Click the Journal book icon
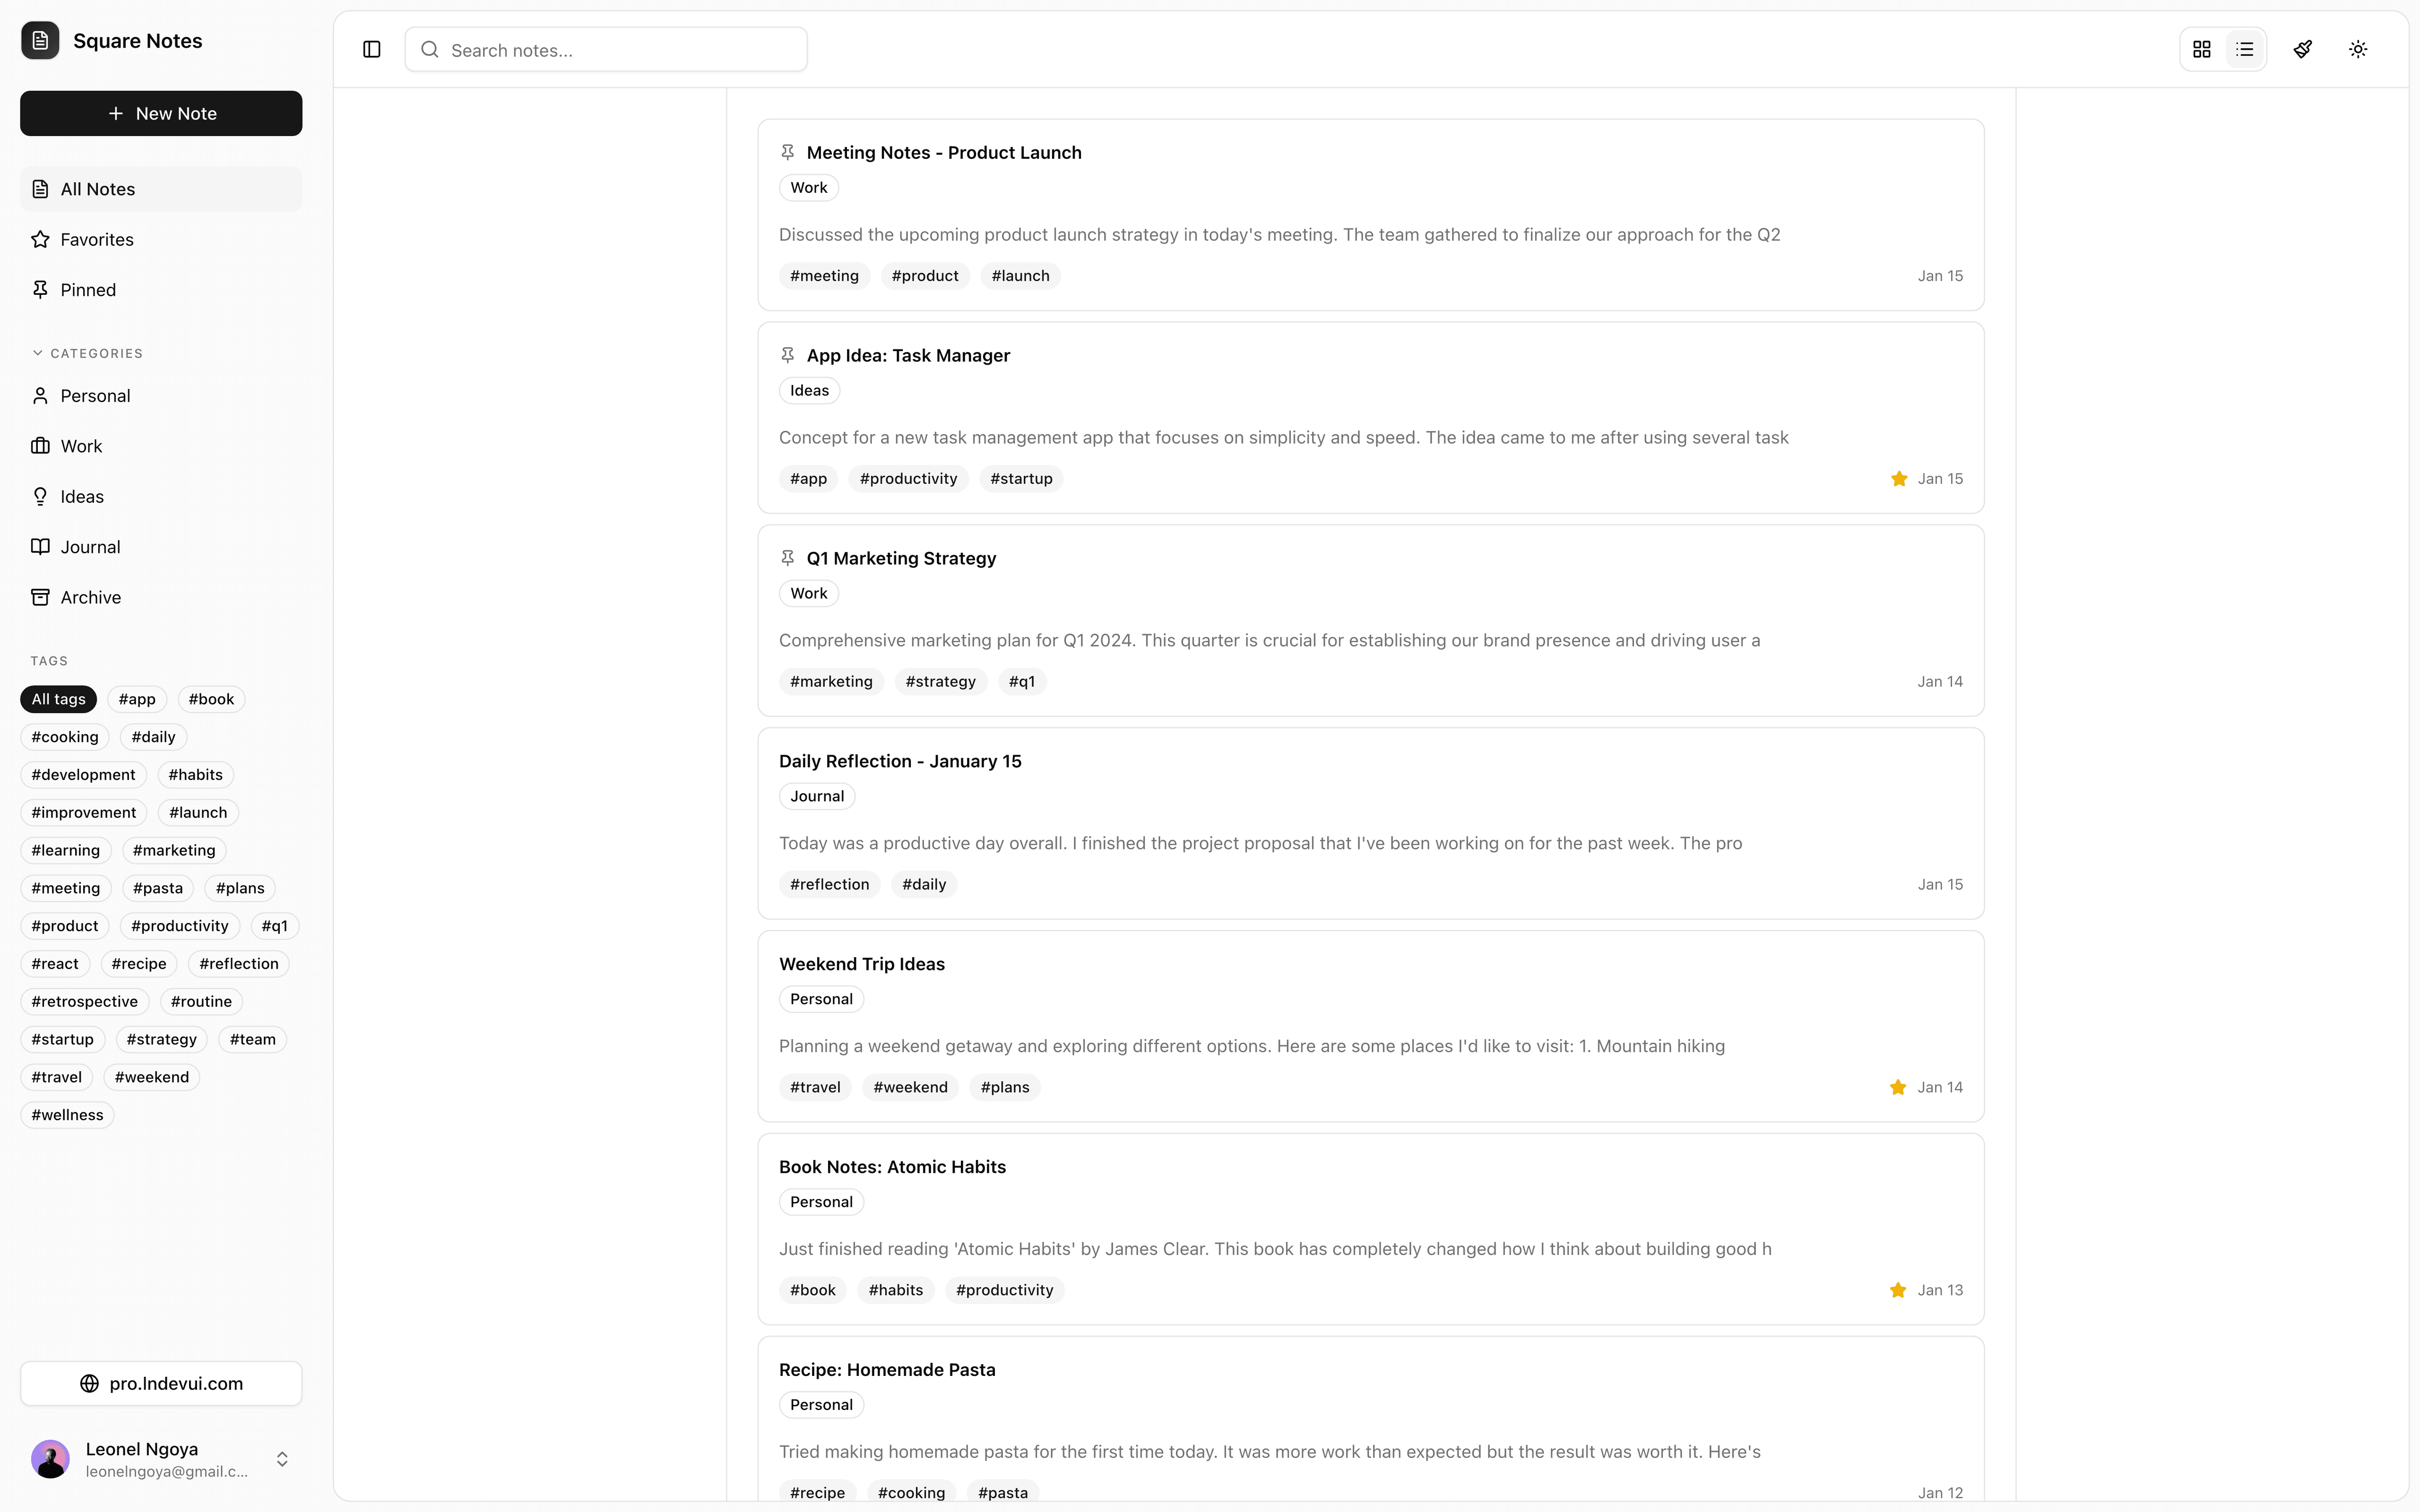Screen dimensions: 2420x1512 pos(40,547)
